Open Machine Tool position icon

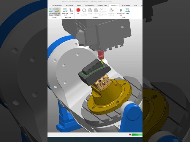[65, 12]
